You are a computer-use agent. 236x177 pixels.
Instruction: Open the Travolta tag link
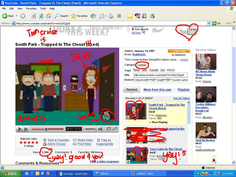point(154,70)
